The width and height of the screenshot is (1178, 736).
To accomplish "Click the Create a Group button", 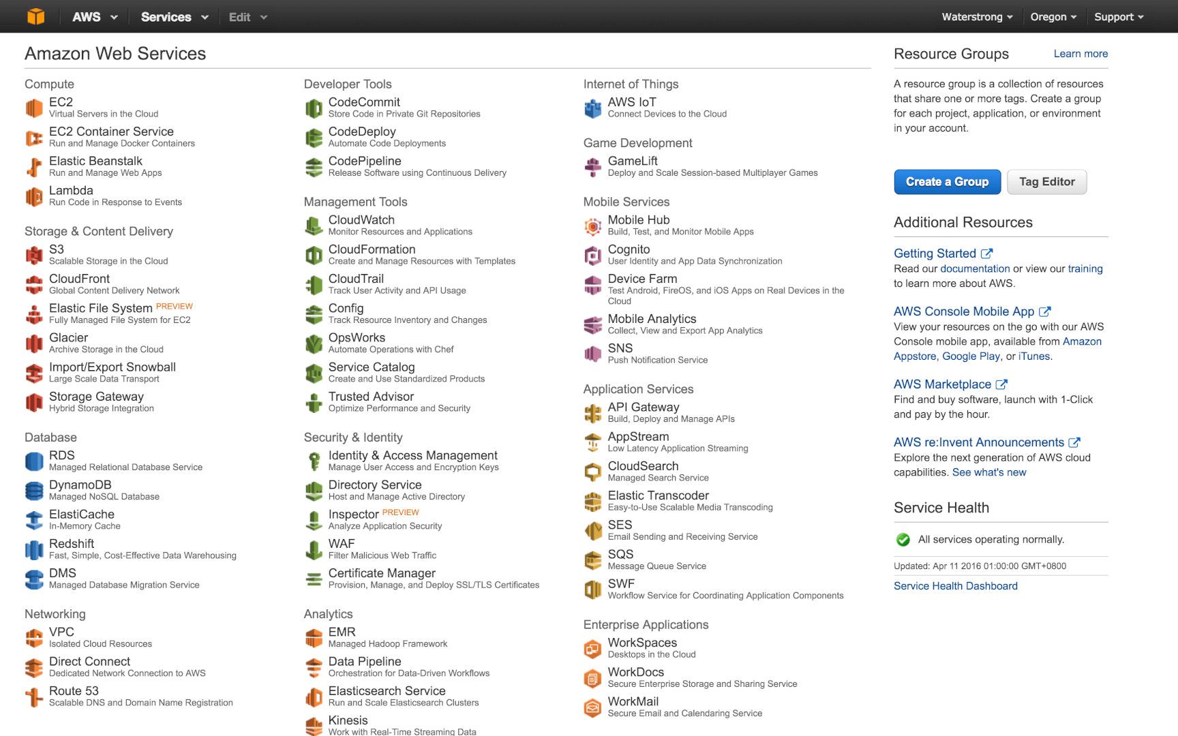I will click(947, 182).
